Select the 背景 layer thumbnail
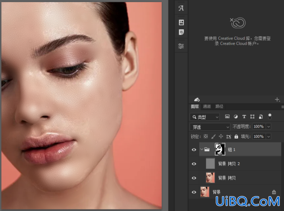This screenshot has width=284, height=211. pyautogui.click(x=205, y=192)
